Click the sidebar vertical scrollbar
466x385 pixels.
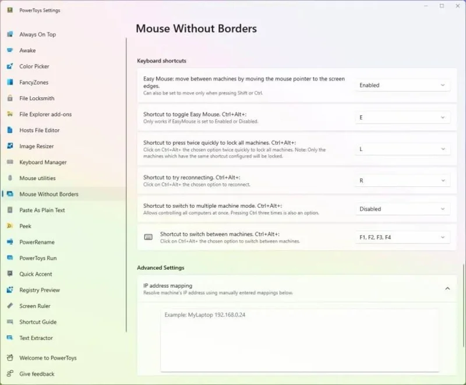(x=126, y=185)
